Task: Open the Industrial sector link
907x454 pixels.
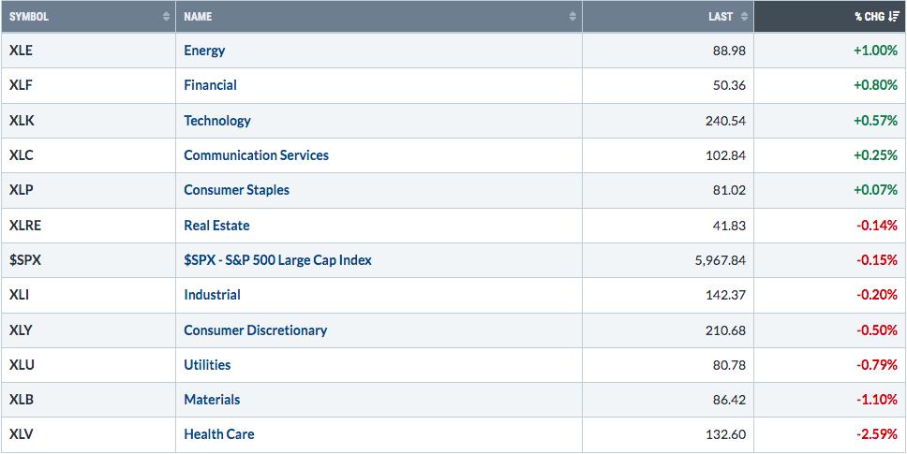Action: [x=212, y=295]
